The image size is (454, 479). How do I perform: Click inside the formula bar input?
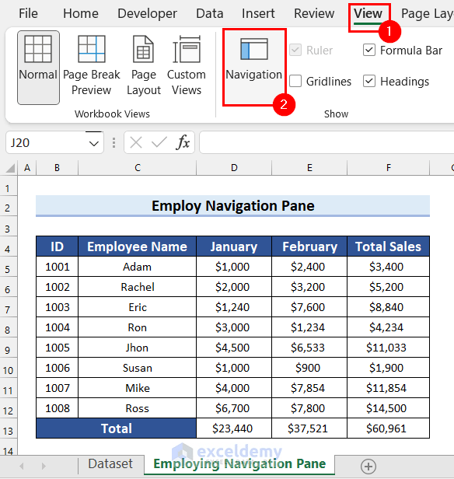[x=327, y=142]
